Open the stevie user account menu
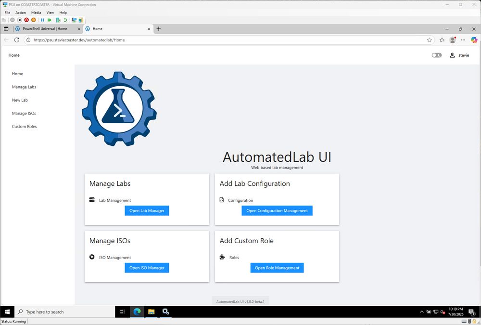 [459, 55]
